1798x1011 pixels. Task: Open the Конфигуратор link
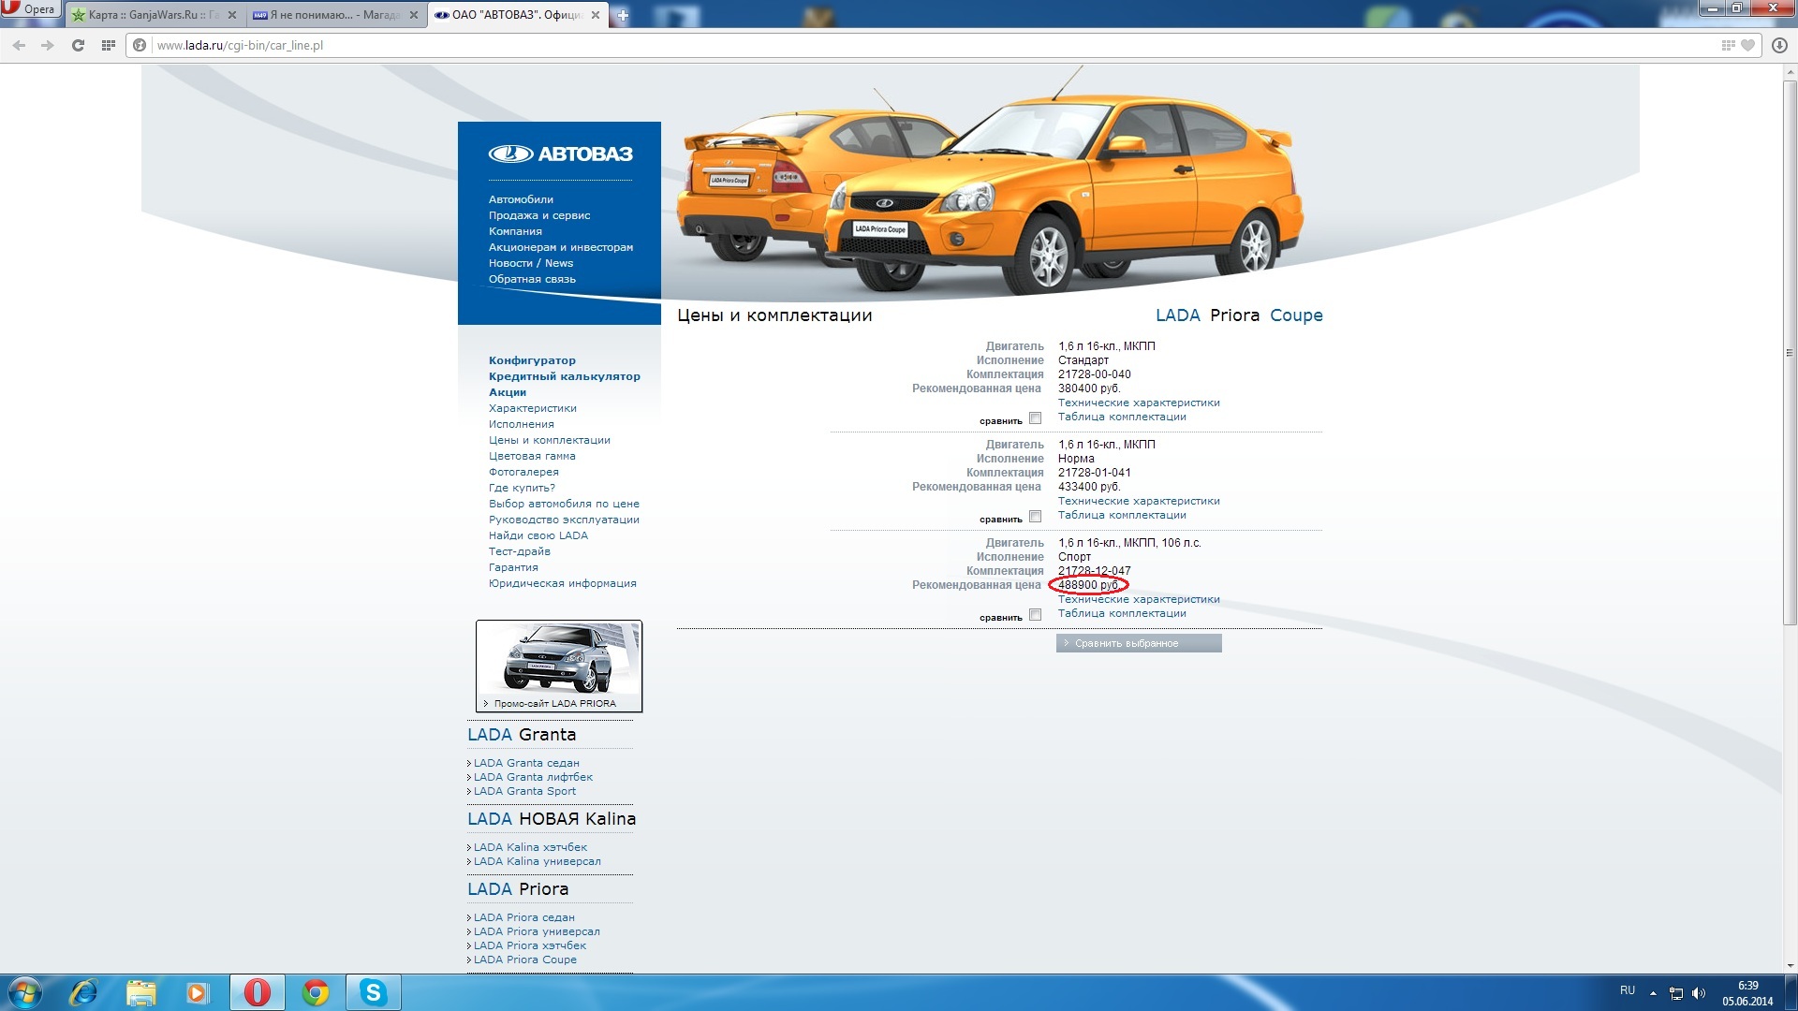click(532, 360)
